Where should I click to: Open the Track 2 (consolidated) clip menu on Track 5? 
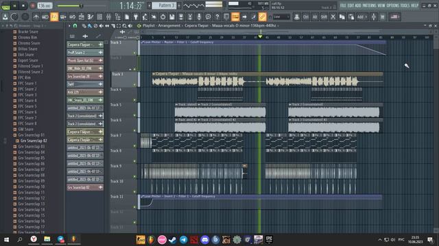(289, 105)
